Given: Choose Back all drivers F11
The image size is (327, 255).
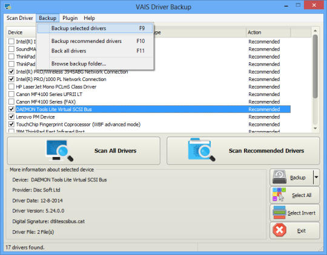Looking at the screenshot, I should coord(95,51).
